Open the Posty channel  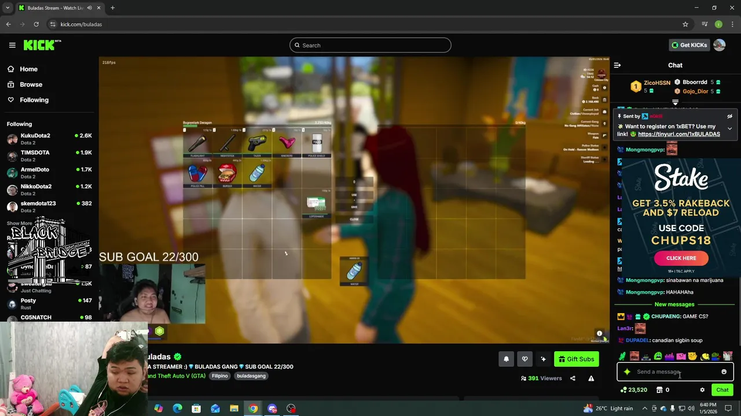(x=49, y=304)
